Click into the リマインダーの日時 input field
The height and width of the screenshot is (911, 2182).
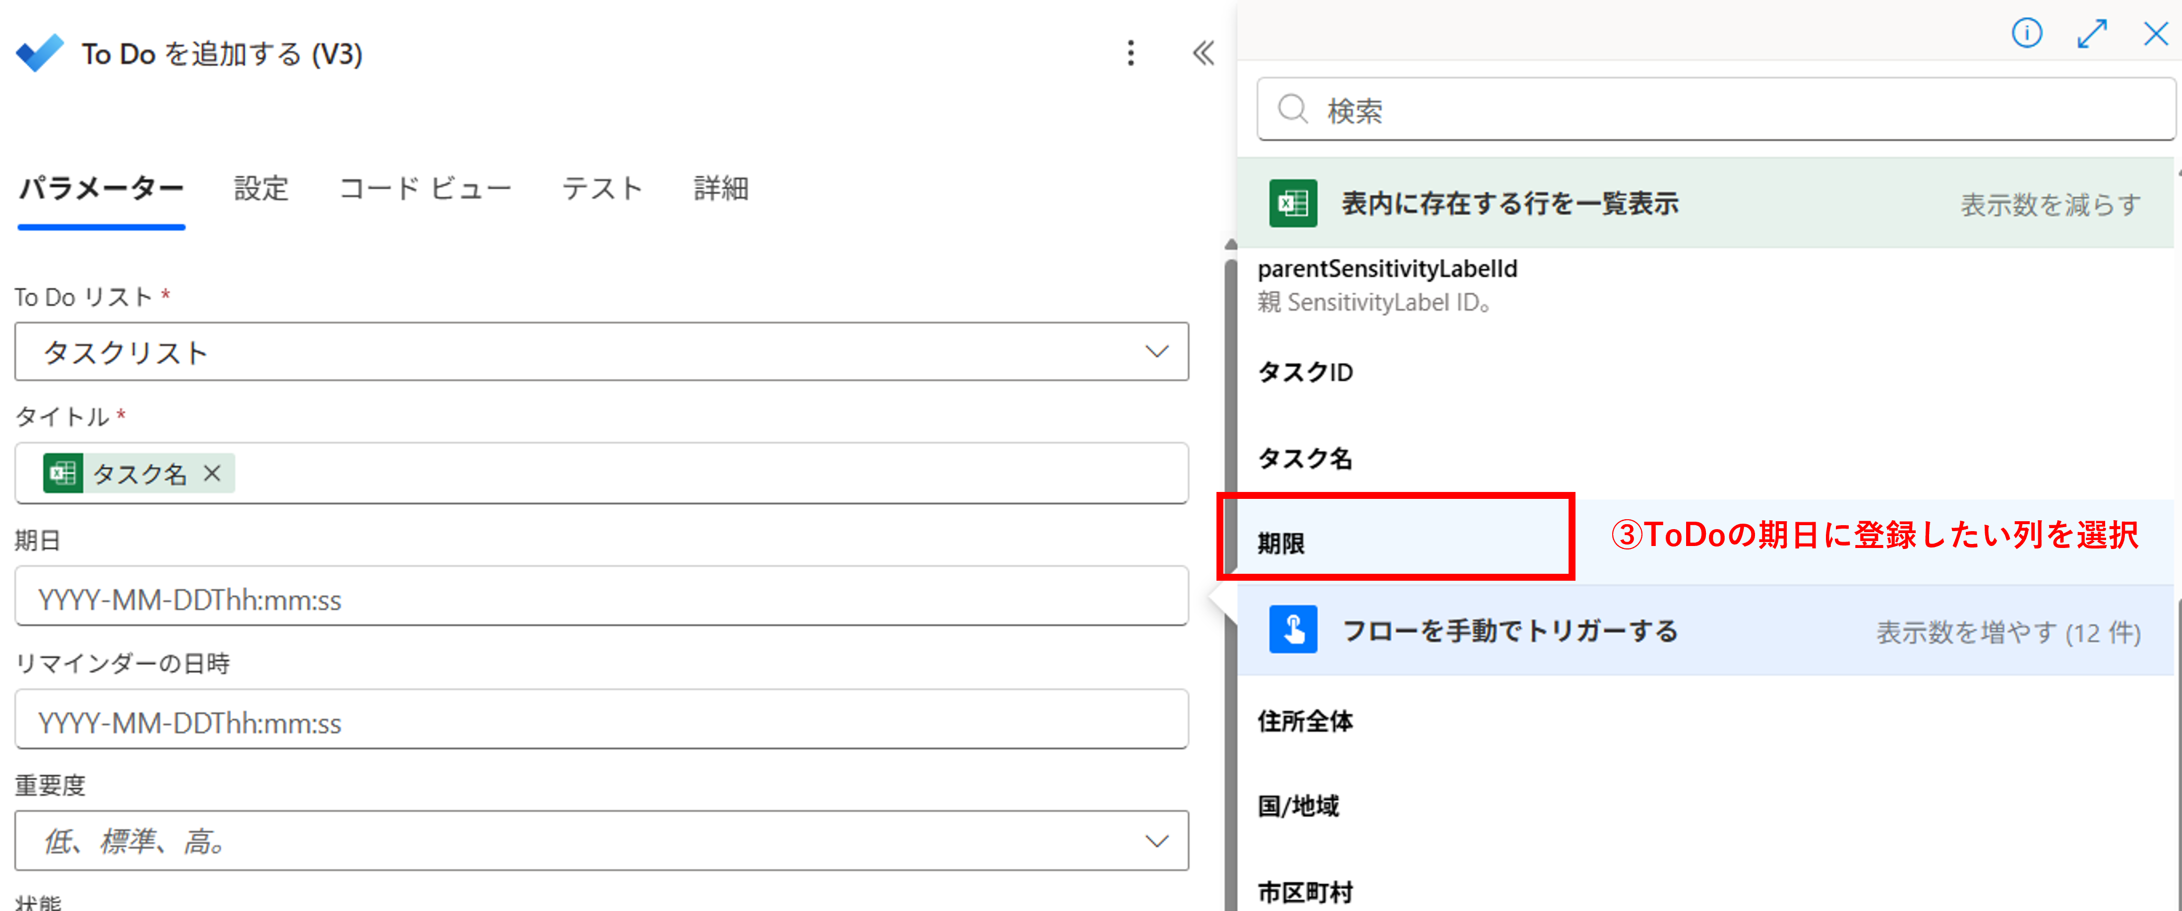(602, 719)
